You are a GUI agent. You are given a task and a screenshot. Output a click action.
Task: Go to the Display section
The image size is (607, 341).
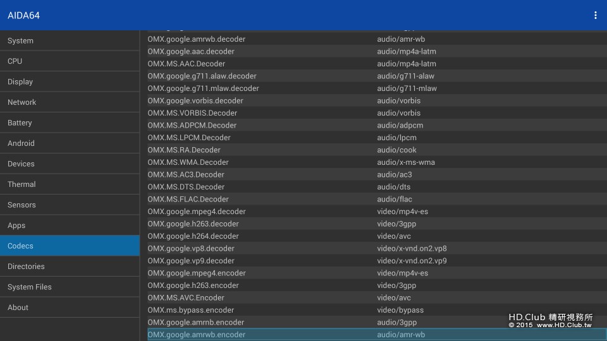(70, 81)
